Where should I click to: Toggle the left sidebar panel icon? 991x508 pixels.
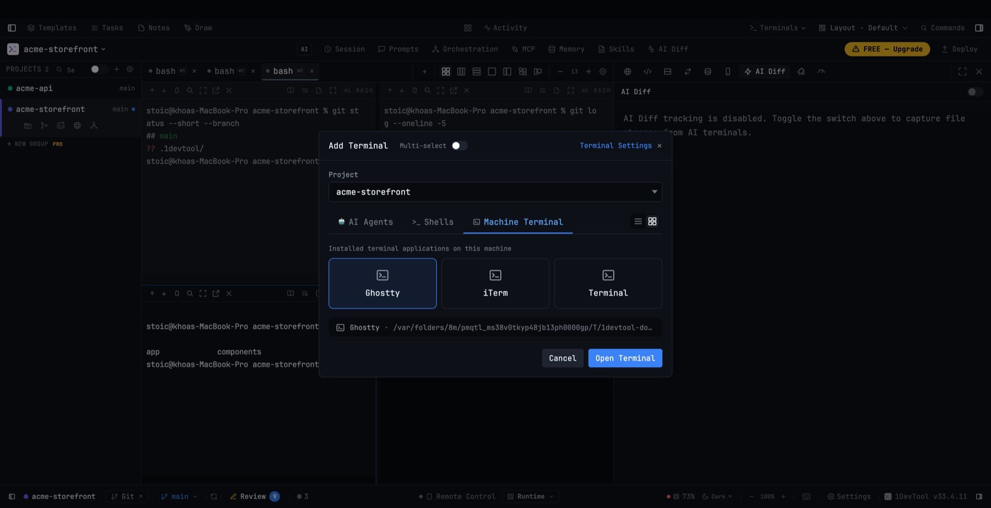[12, 28]
